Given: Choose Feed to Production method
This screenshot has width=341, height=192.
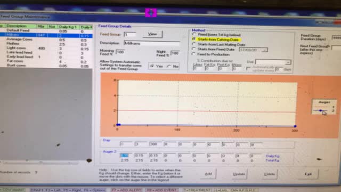Looking at the screenshot, I should tap(194, 54).
